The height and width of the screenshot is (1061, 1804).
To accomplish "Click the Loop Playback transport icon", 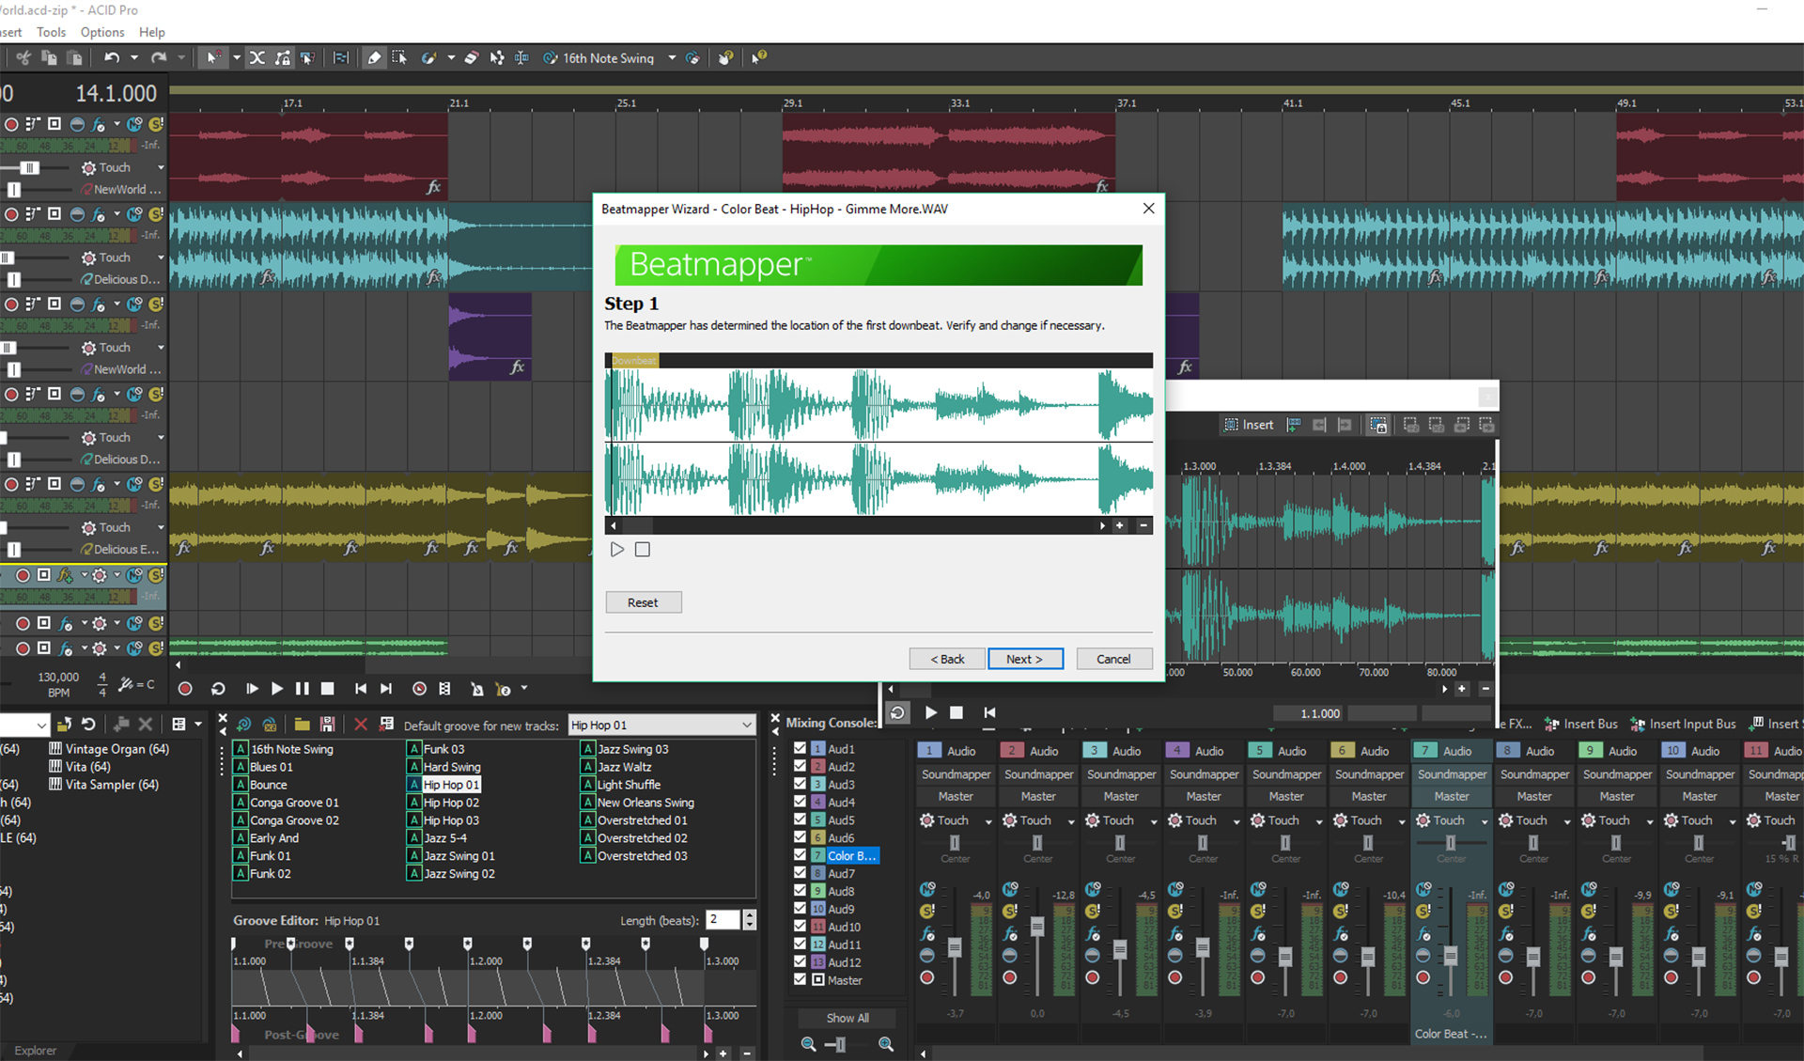I will (217, 688).
